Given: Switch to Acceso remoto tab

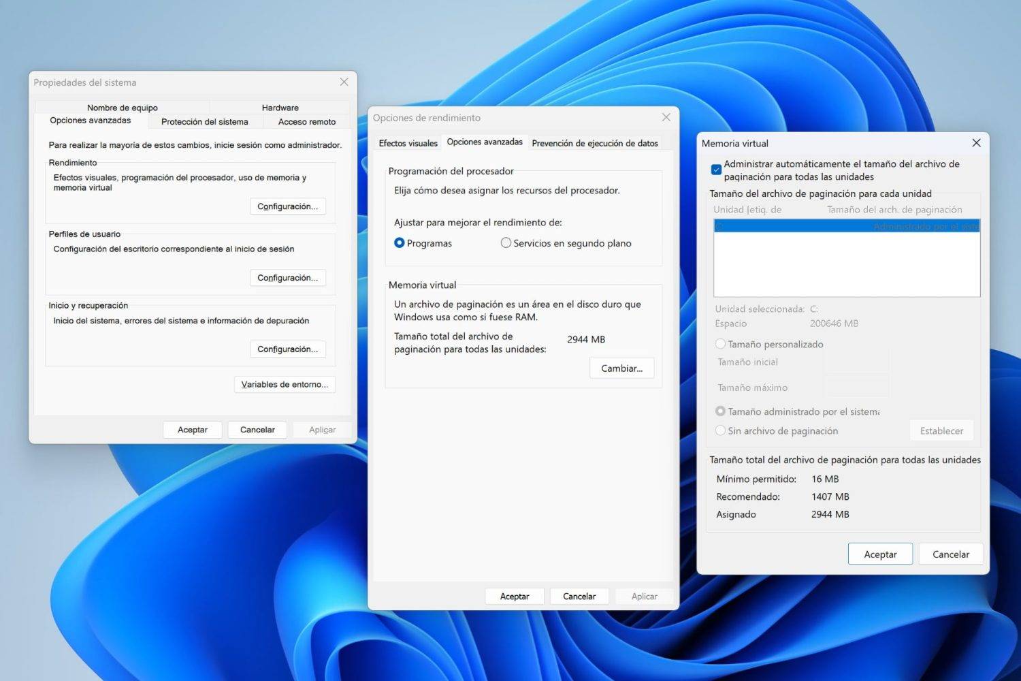Looking at the screenshot, I should click(x=307, y=122).
